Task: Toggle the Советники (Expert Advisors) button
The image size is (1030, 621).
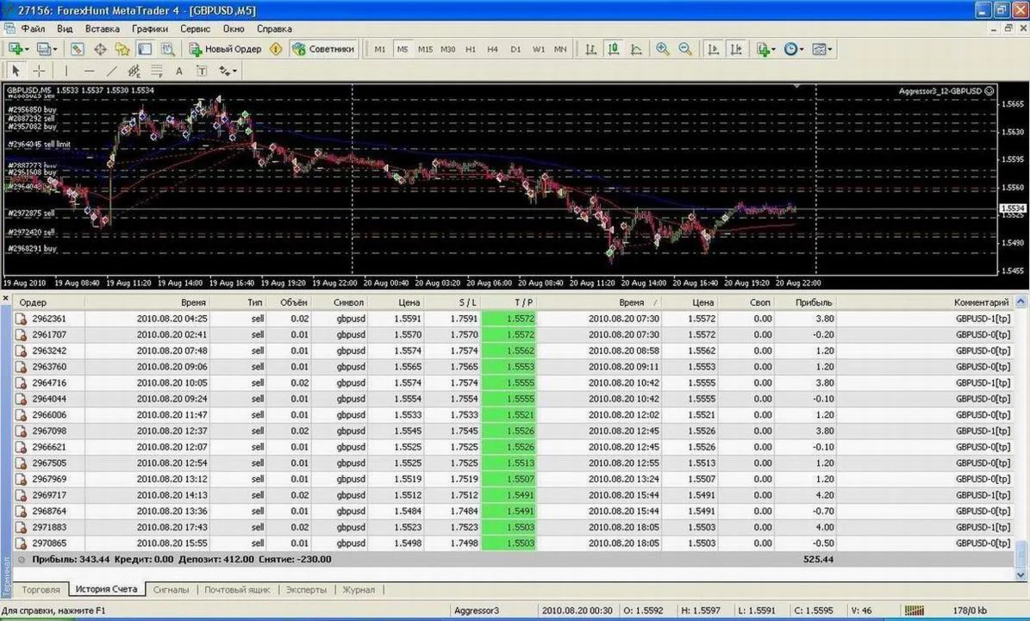Action: point(323,49)
